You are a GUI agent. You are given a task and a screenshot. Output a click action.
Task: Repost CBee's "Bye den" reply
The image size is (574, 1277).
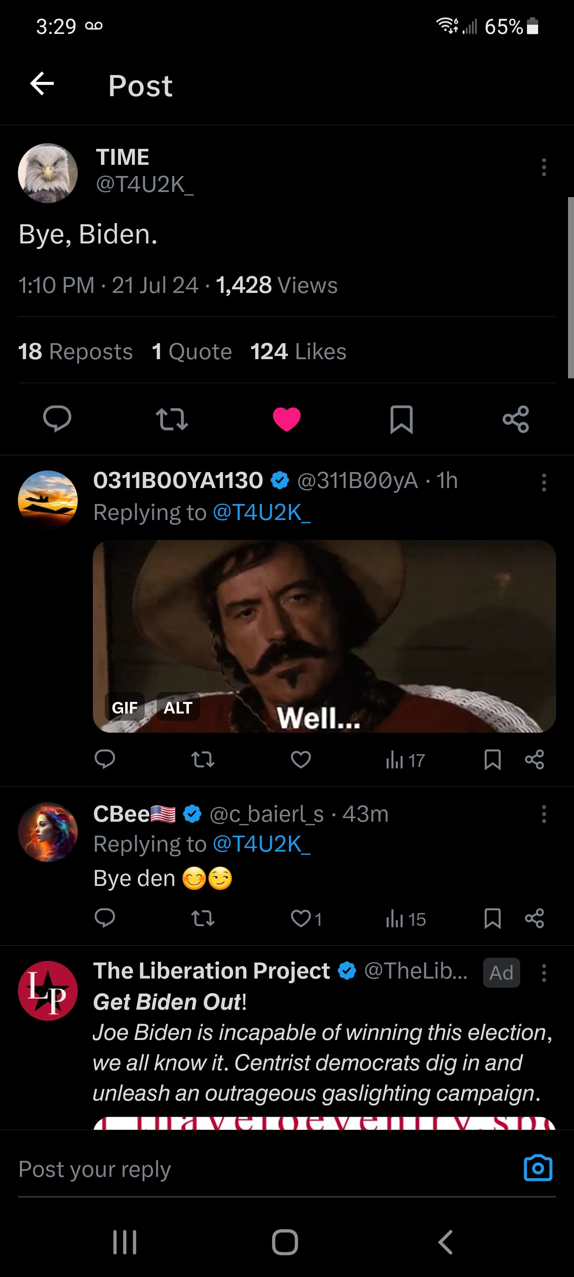pyautogui.click(x=203, y=919)
